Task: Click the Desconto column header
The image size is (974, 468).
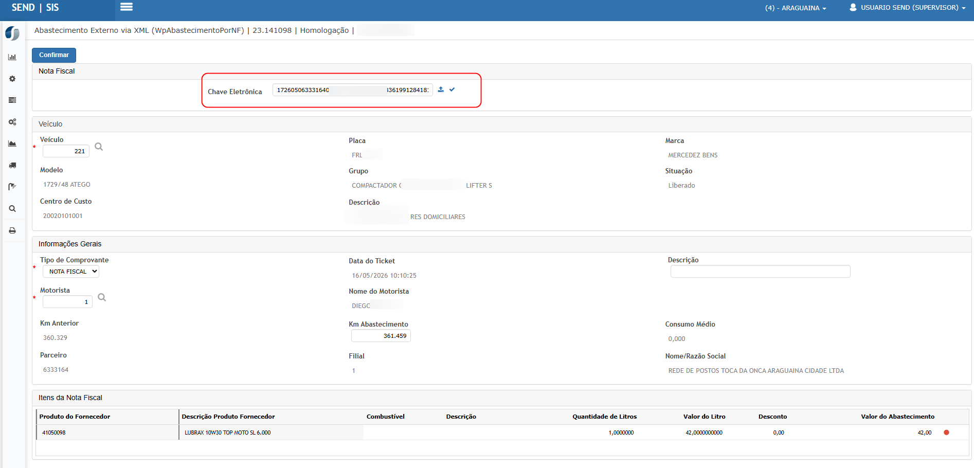Action: tap(772, 417)
